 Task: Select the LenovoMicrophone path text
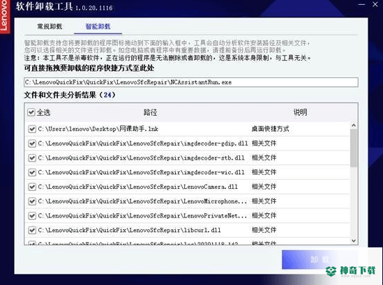click(x=142, y=201)
